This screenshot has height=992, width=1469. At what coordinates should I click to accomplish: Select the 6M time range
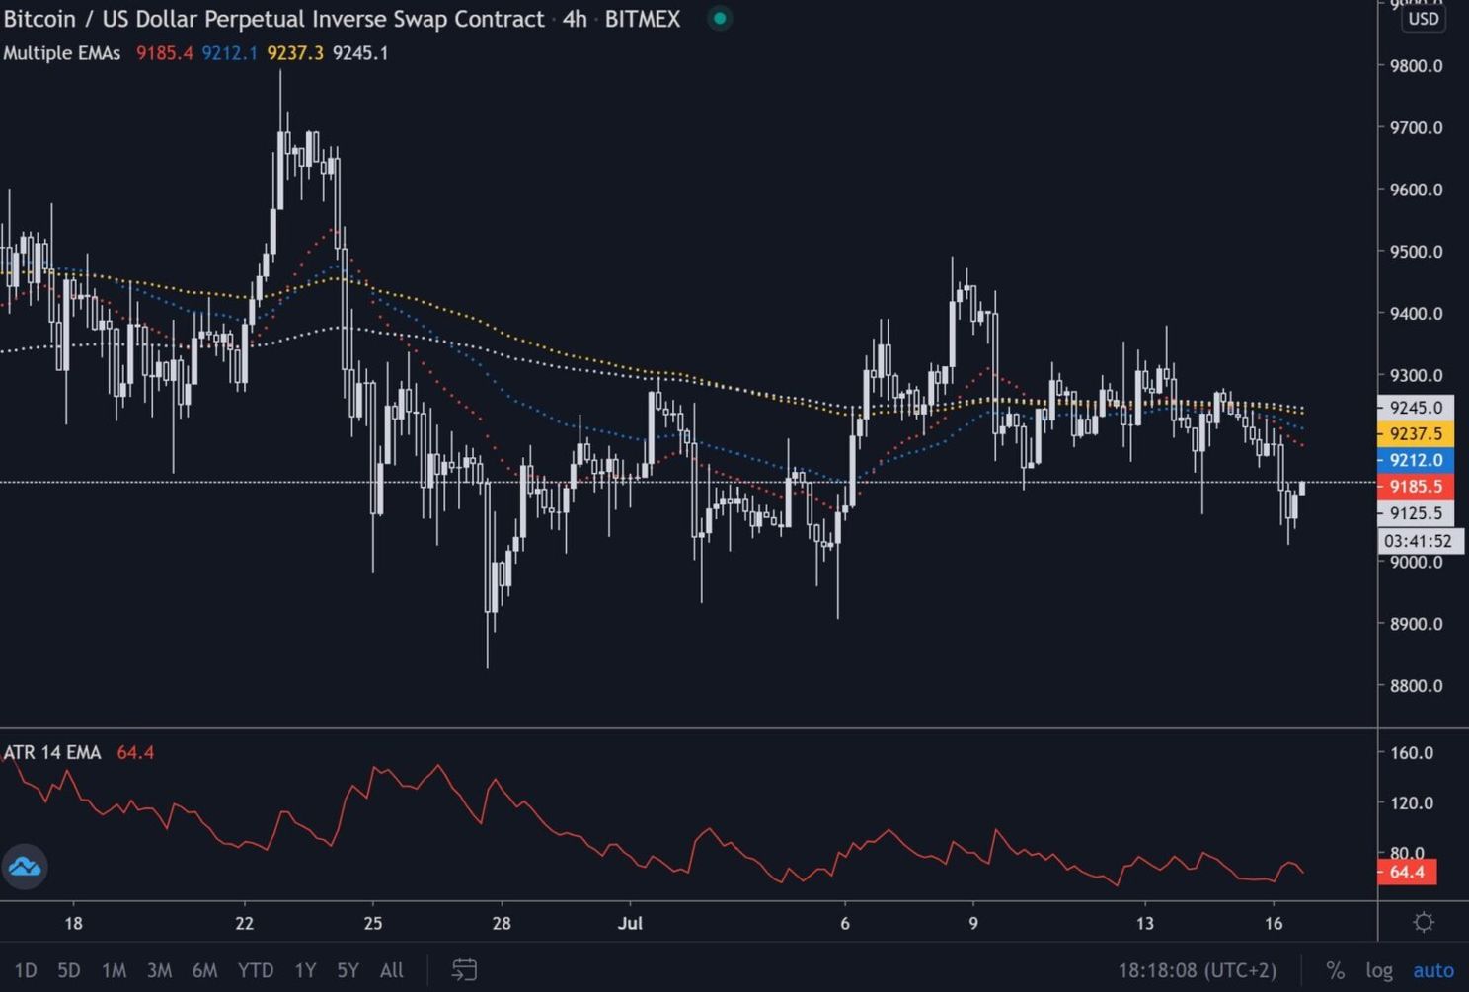[x=204, y=970]
